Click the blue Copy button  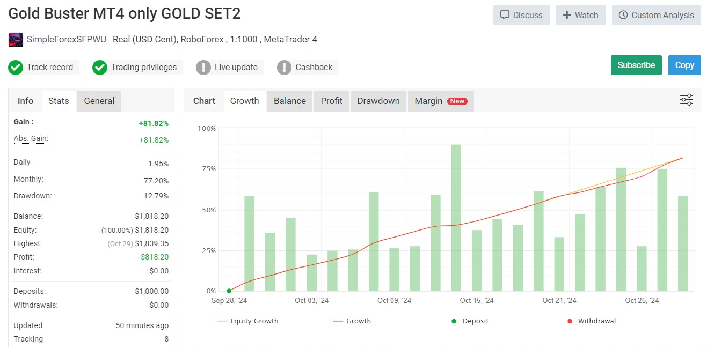coord(684,65)
